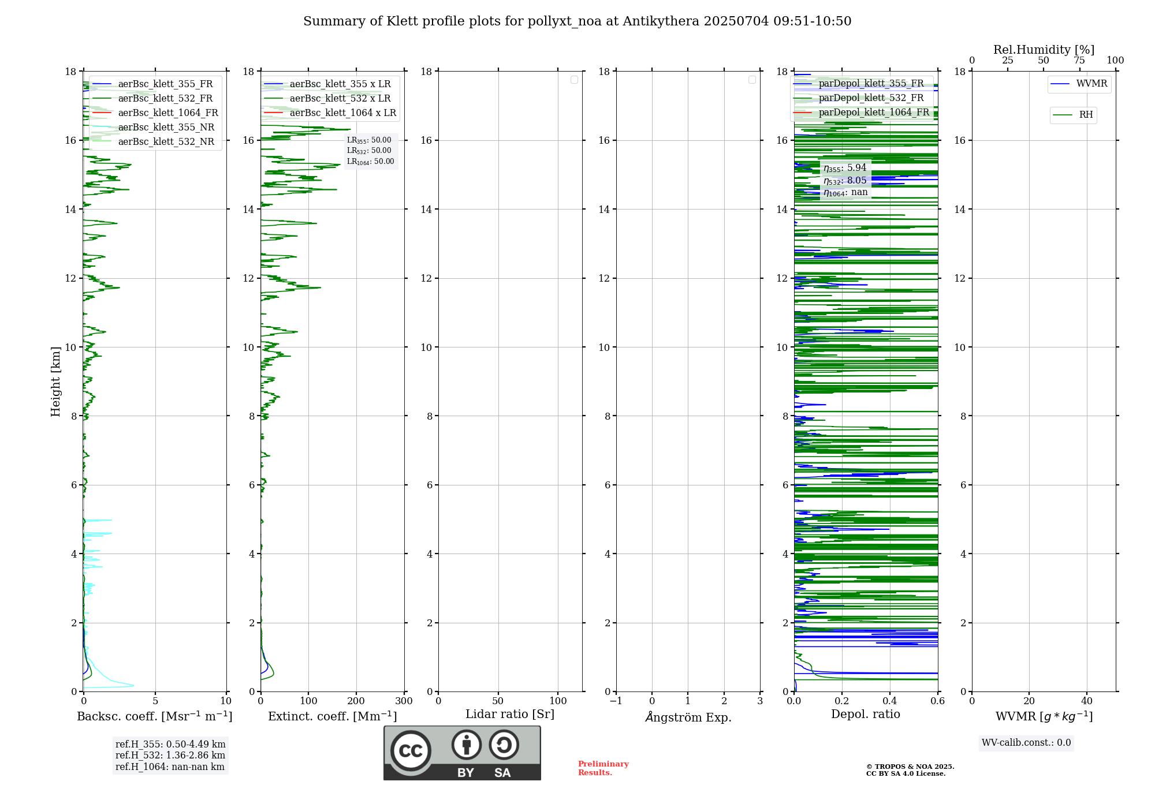Click the TROPOS & NOA 2025 copyright text
The height and width of the screenshot is (785, 1155).
[x=910, y=767]
